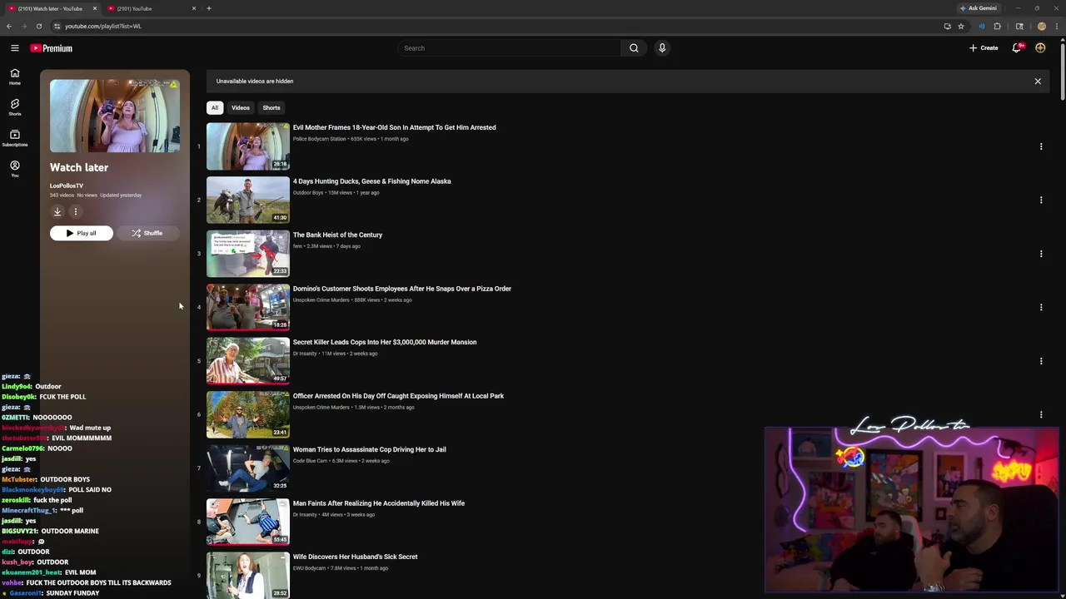The height and width of the screenshot is (599, 1066).
Task: Open options for Secret Killer Leads Cops video
Action: coord(1040,361)
